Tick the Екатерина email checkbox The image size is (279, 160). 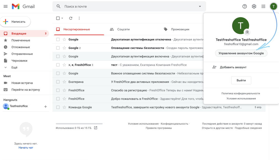tap(58, 82)
